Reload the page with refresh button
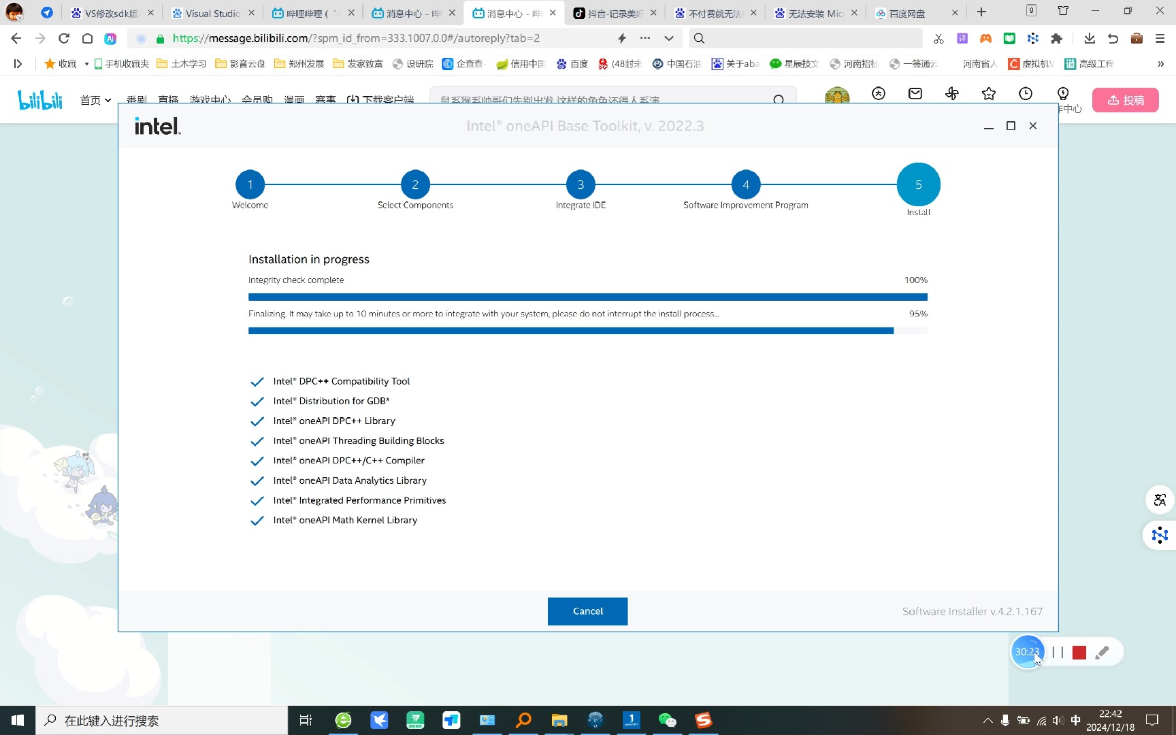 [64, 38]
